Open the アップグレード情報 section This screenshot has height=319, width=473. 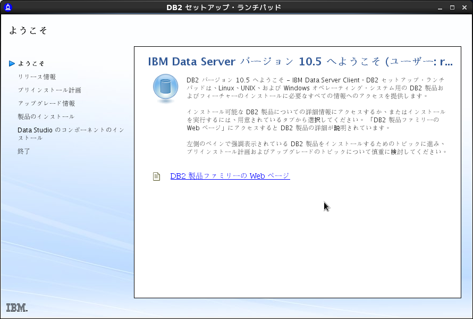(x=46, y=103)
